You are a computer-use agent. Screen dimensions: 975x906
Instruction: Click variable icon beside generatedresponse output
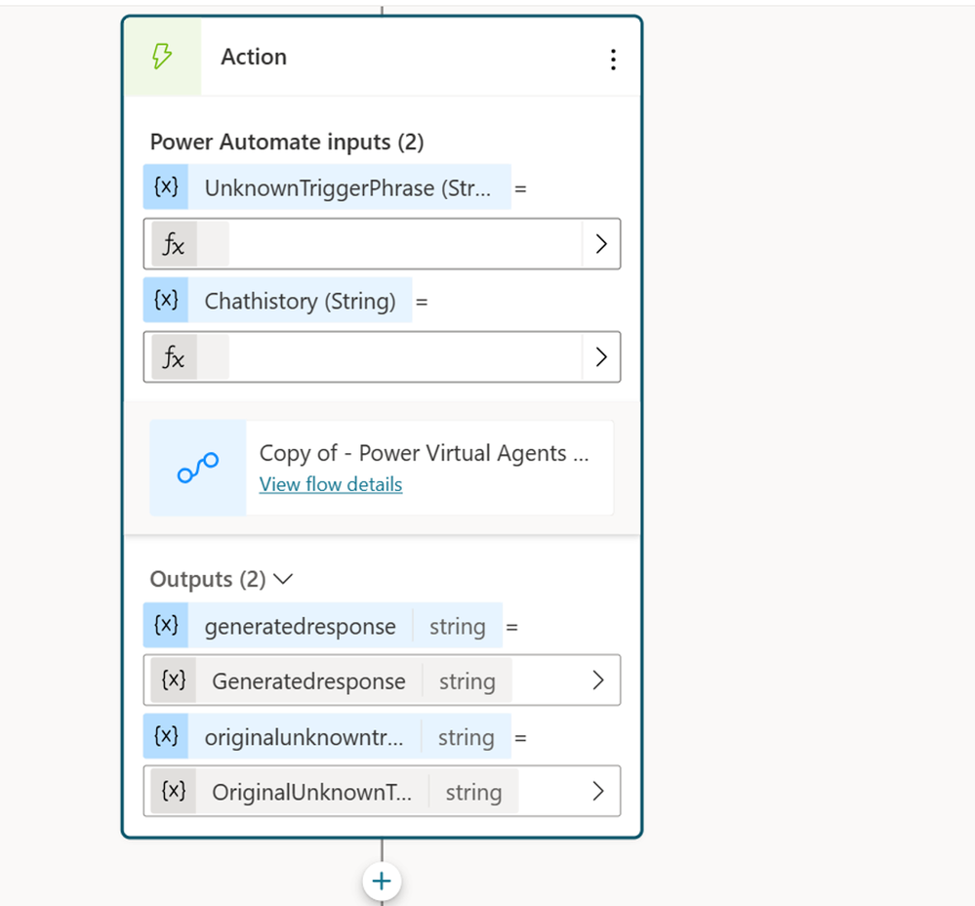click(x=166, y=625)
